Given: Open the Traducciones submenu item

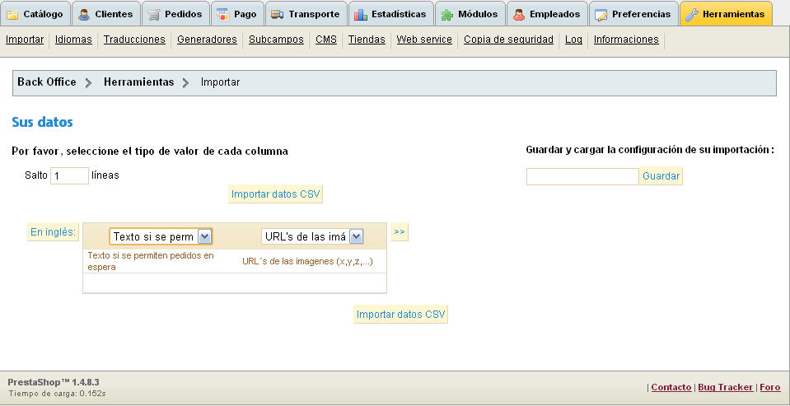Looking at the screenshot, I should pos(134,40).
